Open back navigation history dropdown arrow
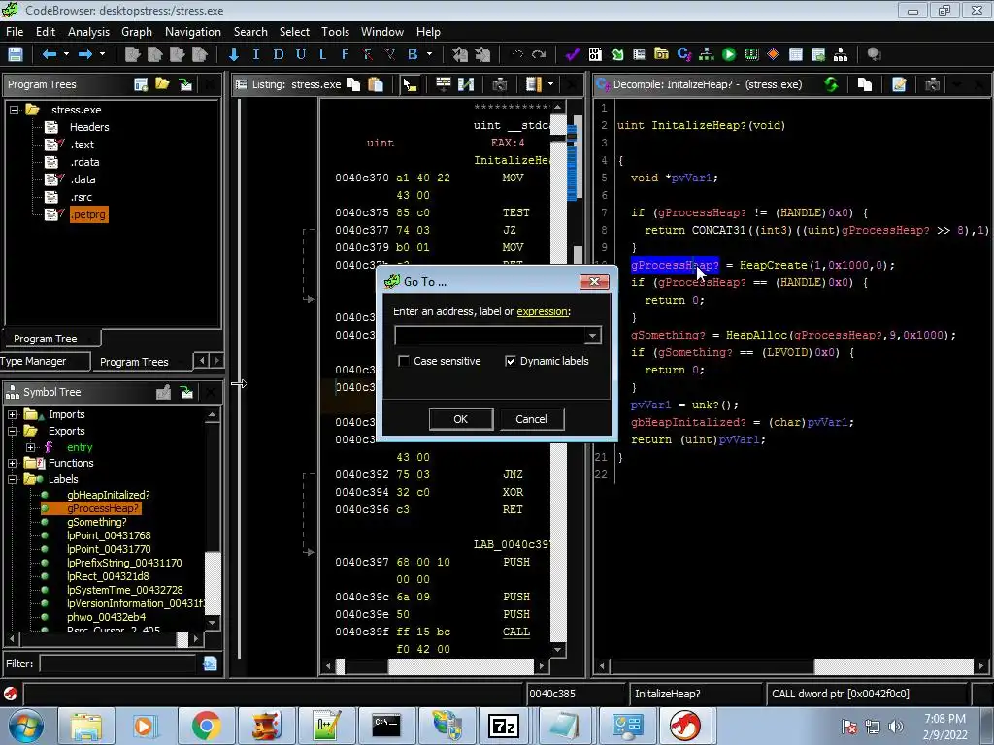This screenshot has height=745, width=994. coord(66,54)
